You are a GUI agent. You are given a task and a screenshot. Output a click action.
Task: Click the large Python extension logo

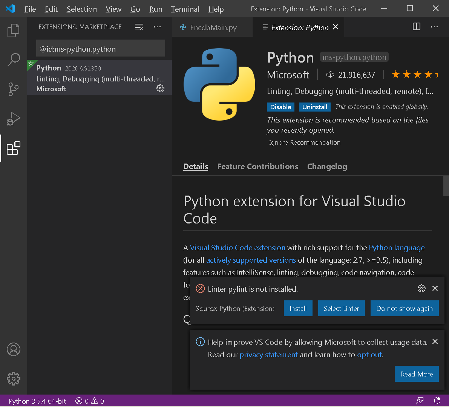click(x=219, y=84)
